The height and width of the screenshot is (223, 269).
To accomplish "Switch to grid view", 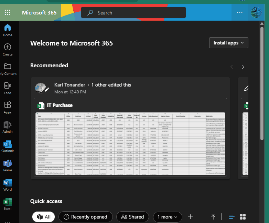I will click(243, 217).
